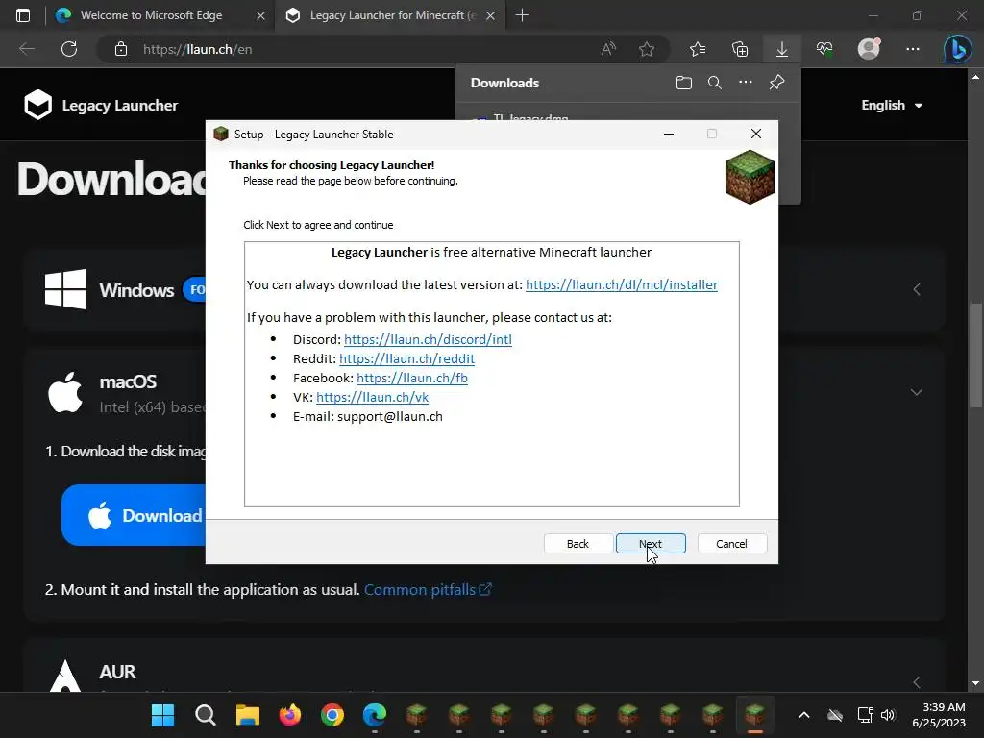
Task: Expand the AUR download section
Action: click(916, 682)
